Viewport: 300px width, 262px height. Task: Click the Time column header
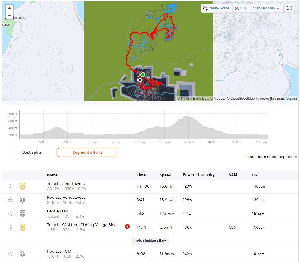pyautogui.click(x=141, y=175)
